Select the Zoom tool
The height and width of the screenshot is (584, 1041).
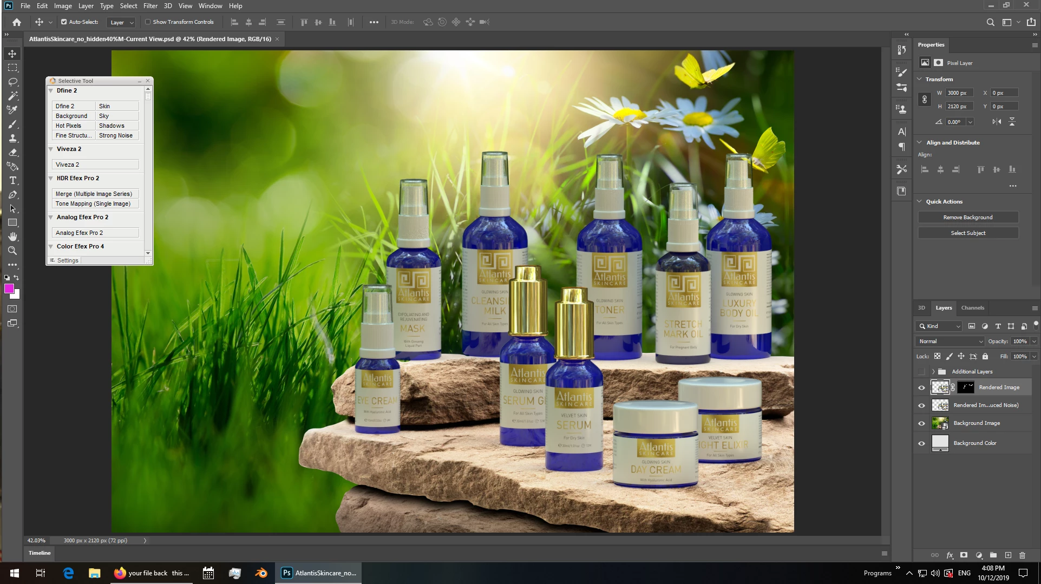click(x=12, y=251)
